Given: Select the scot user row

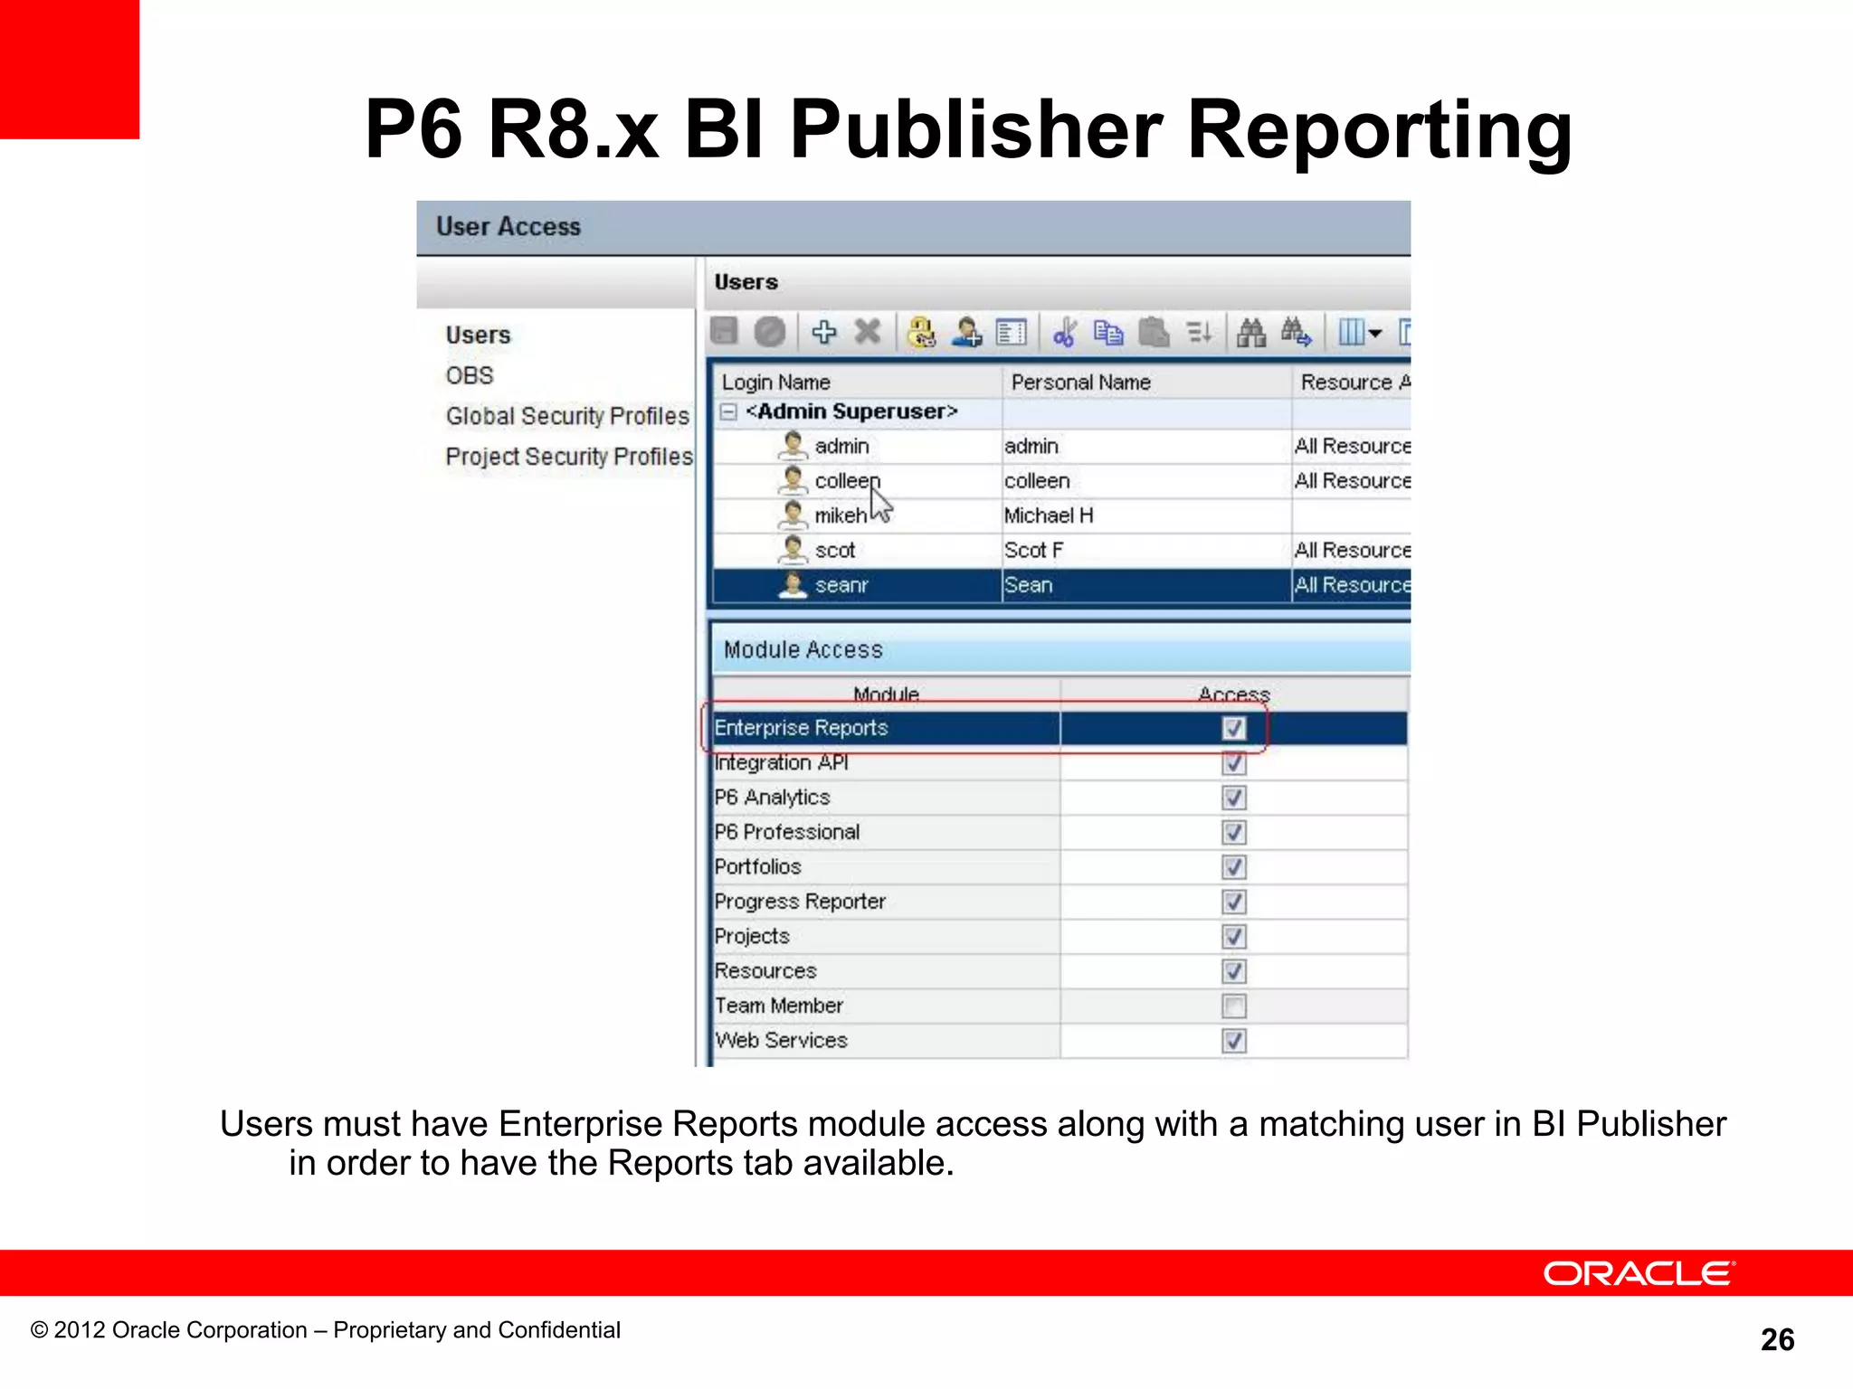Looking at the screenshot, I should point(1062,550).
